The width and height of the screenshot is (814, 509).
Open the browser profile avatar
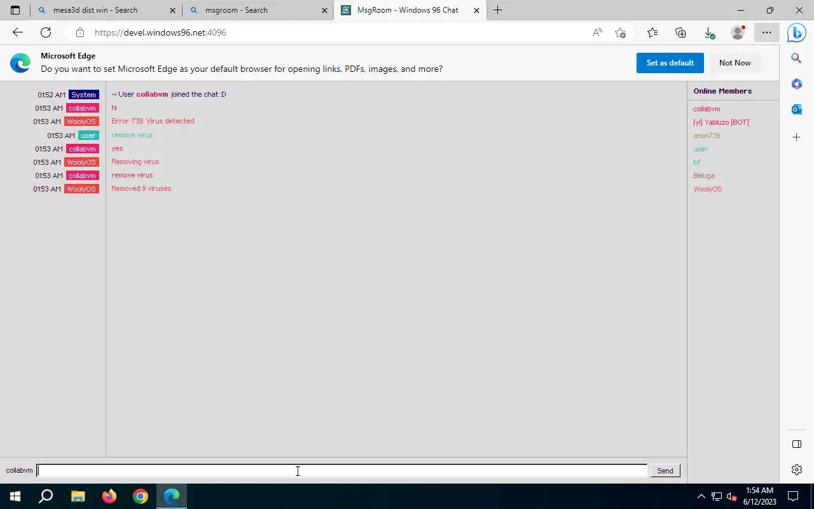[738, 32]
